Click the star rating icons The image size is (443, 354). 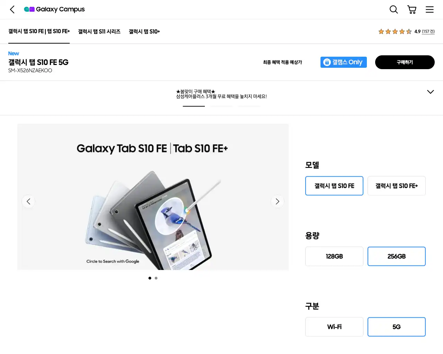tap(395, 31)
